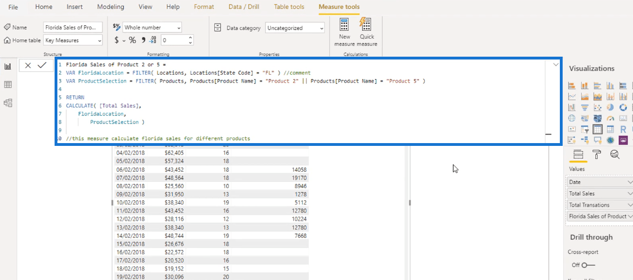Switch to the Table tools tab
The image size is (633, 280).
(x=289, y=7)
